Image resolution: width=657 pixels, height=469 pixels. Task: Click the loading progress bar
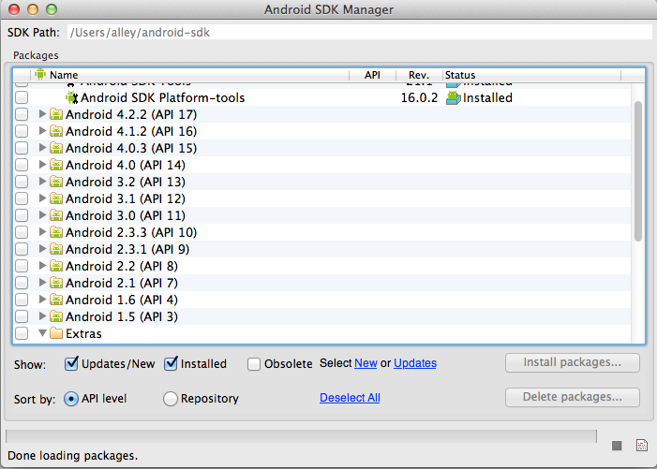coord(301,436)
